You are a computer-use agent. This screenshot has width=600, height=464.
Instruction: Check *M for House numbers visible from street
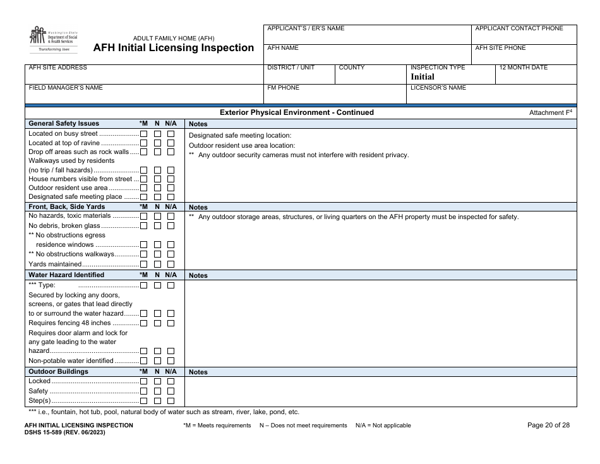144,179
